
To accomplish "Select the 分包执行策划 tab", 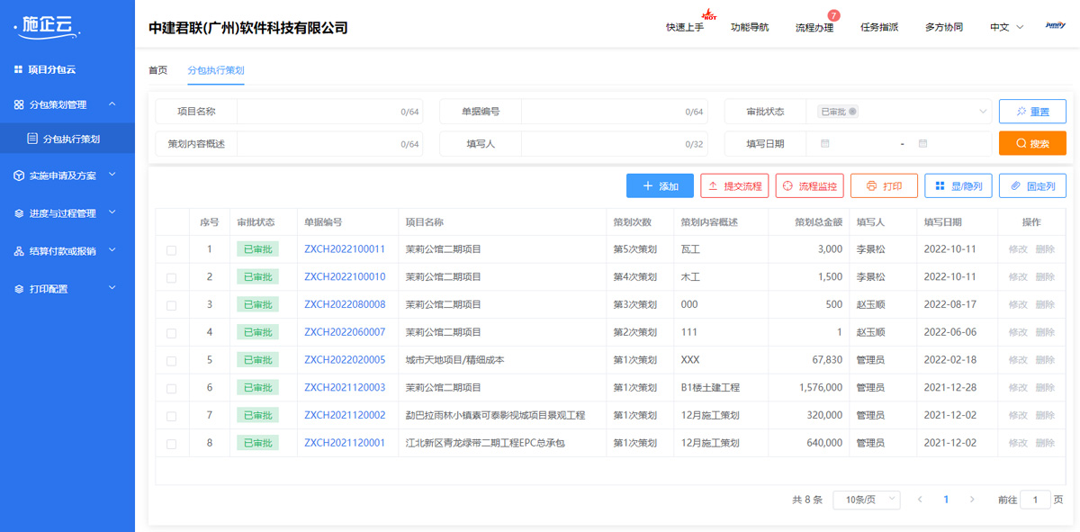I will 215,70.
